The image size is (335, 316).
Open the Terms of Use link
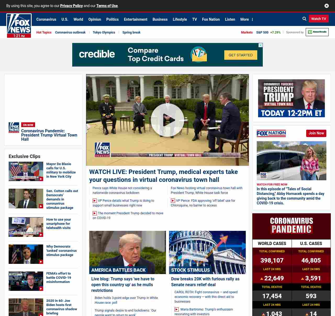pos(107,6)
